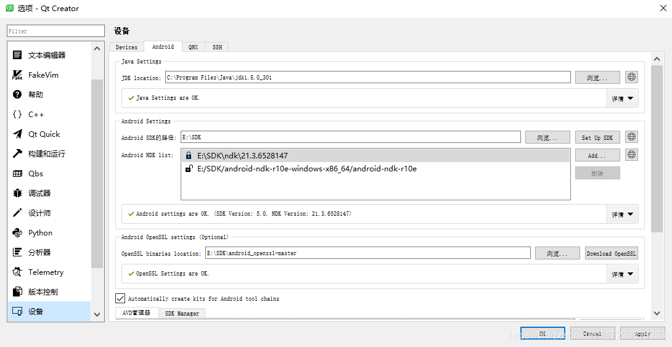Expand Android settings details (详情) dropdown

622,214
